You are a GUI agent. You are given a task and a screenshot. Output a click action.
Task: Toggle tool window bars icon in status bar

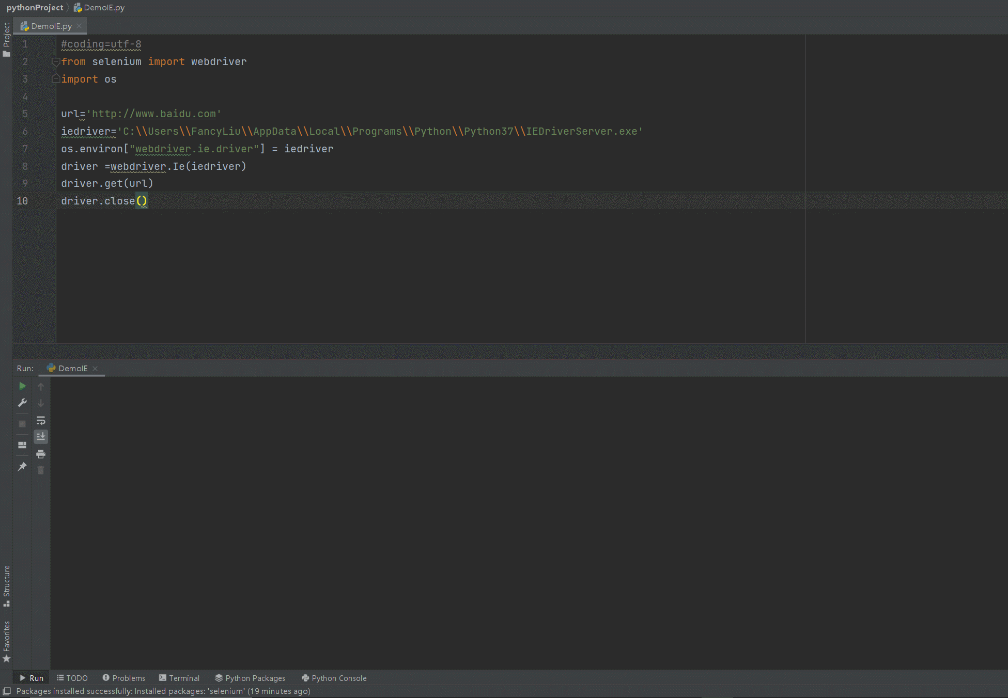pyautogui.click(x=7, y=691)
